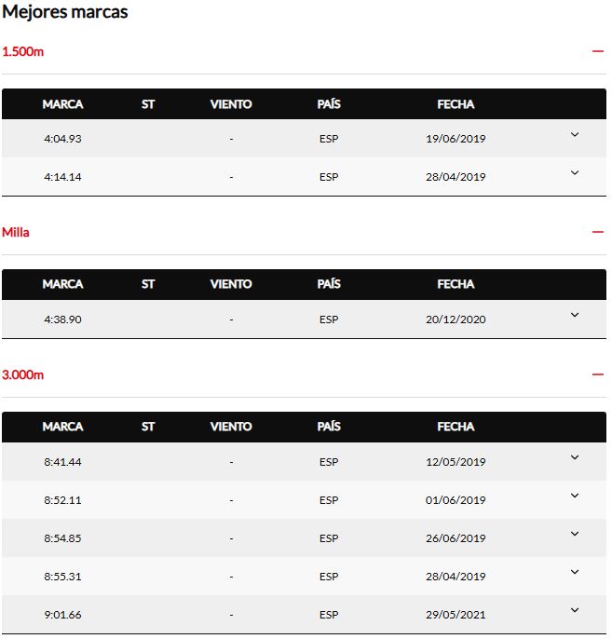Select the 19/06/2019 date cell

tap(456, 139)
